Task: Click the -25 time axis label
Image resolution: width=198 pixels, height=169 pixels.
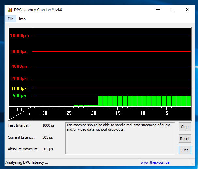Action: pyautogui.click(x=68, y=113)
